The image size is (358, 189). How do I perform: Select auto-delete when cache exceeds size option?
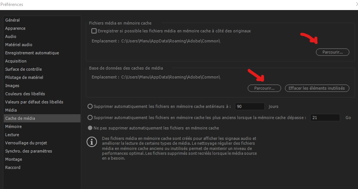[90, 118]
